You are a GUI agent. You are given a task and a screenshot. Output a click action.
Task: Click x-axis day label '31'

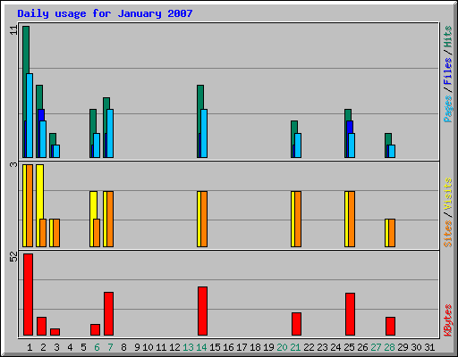point(429,347)
